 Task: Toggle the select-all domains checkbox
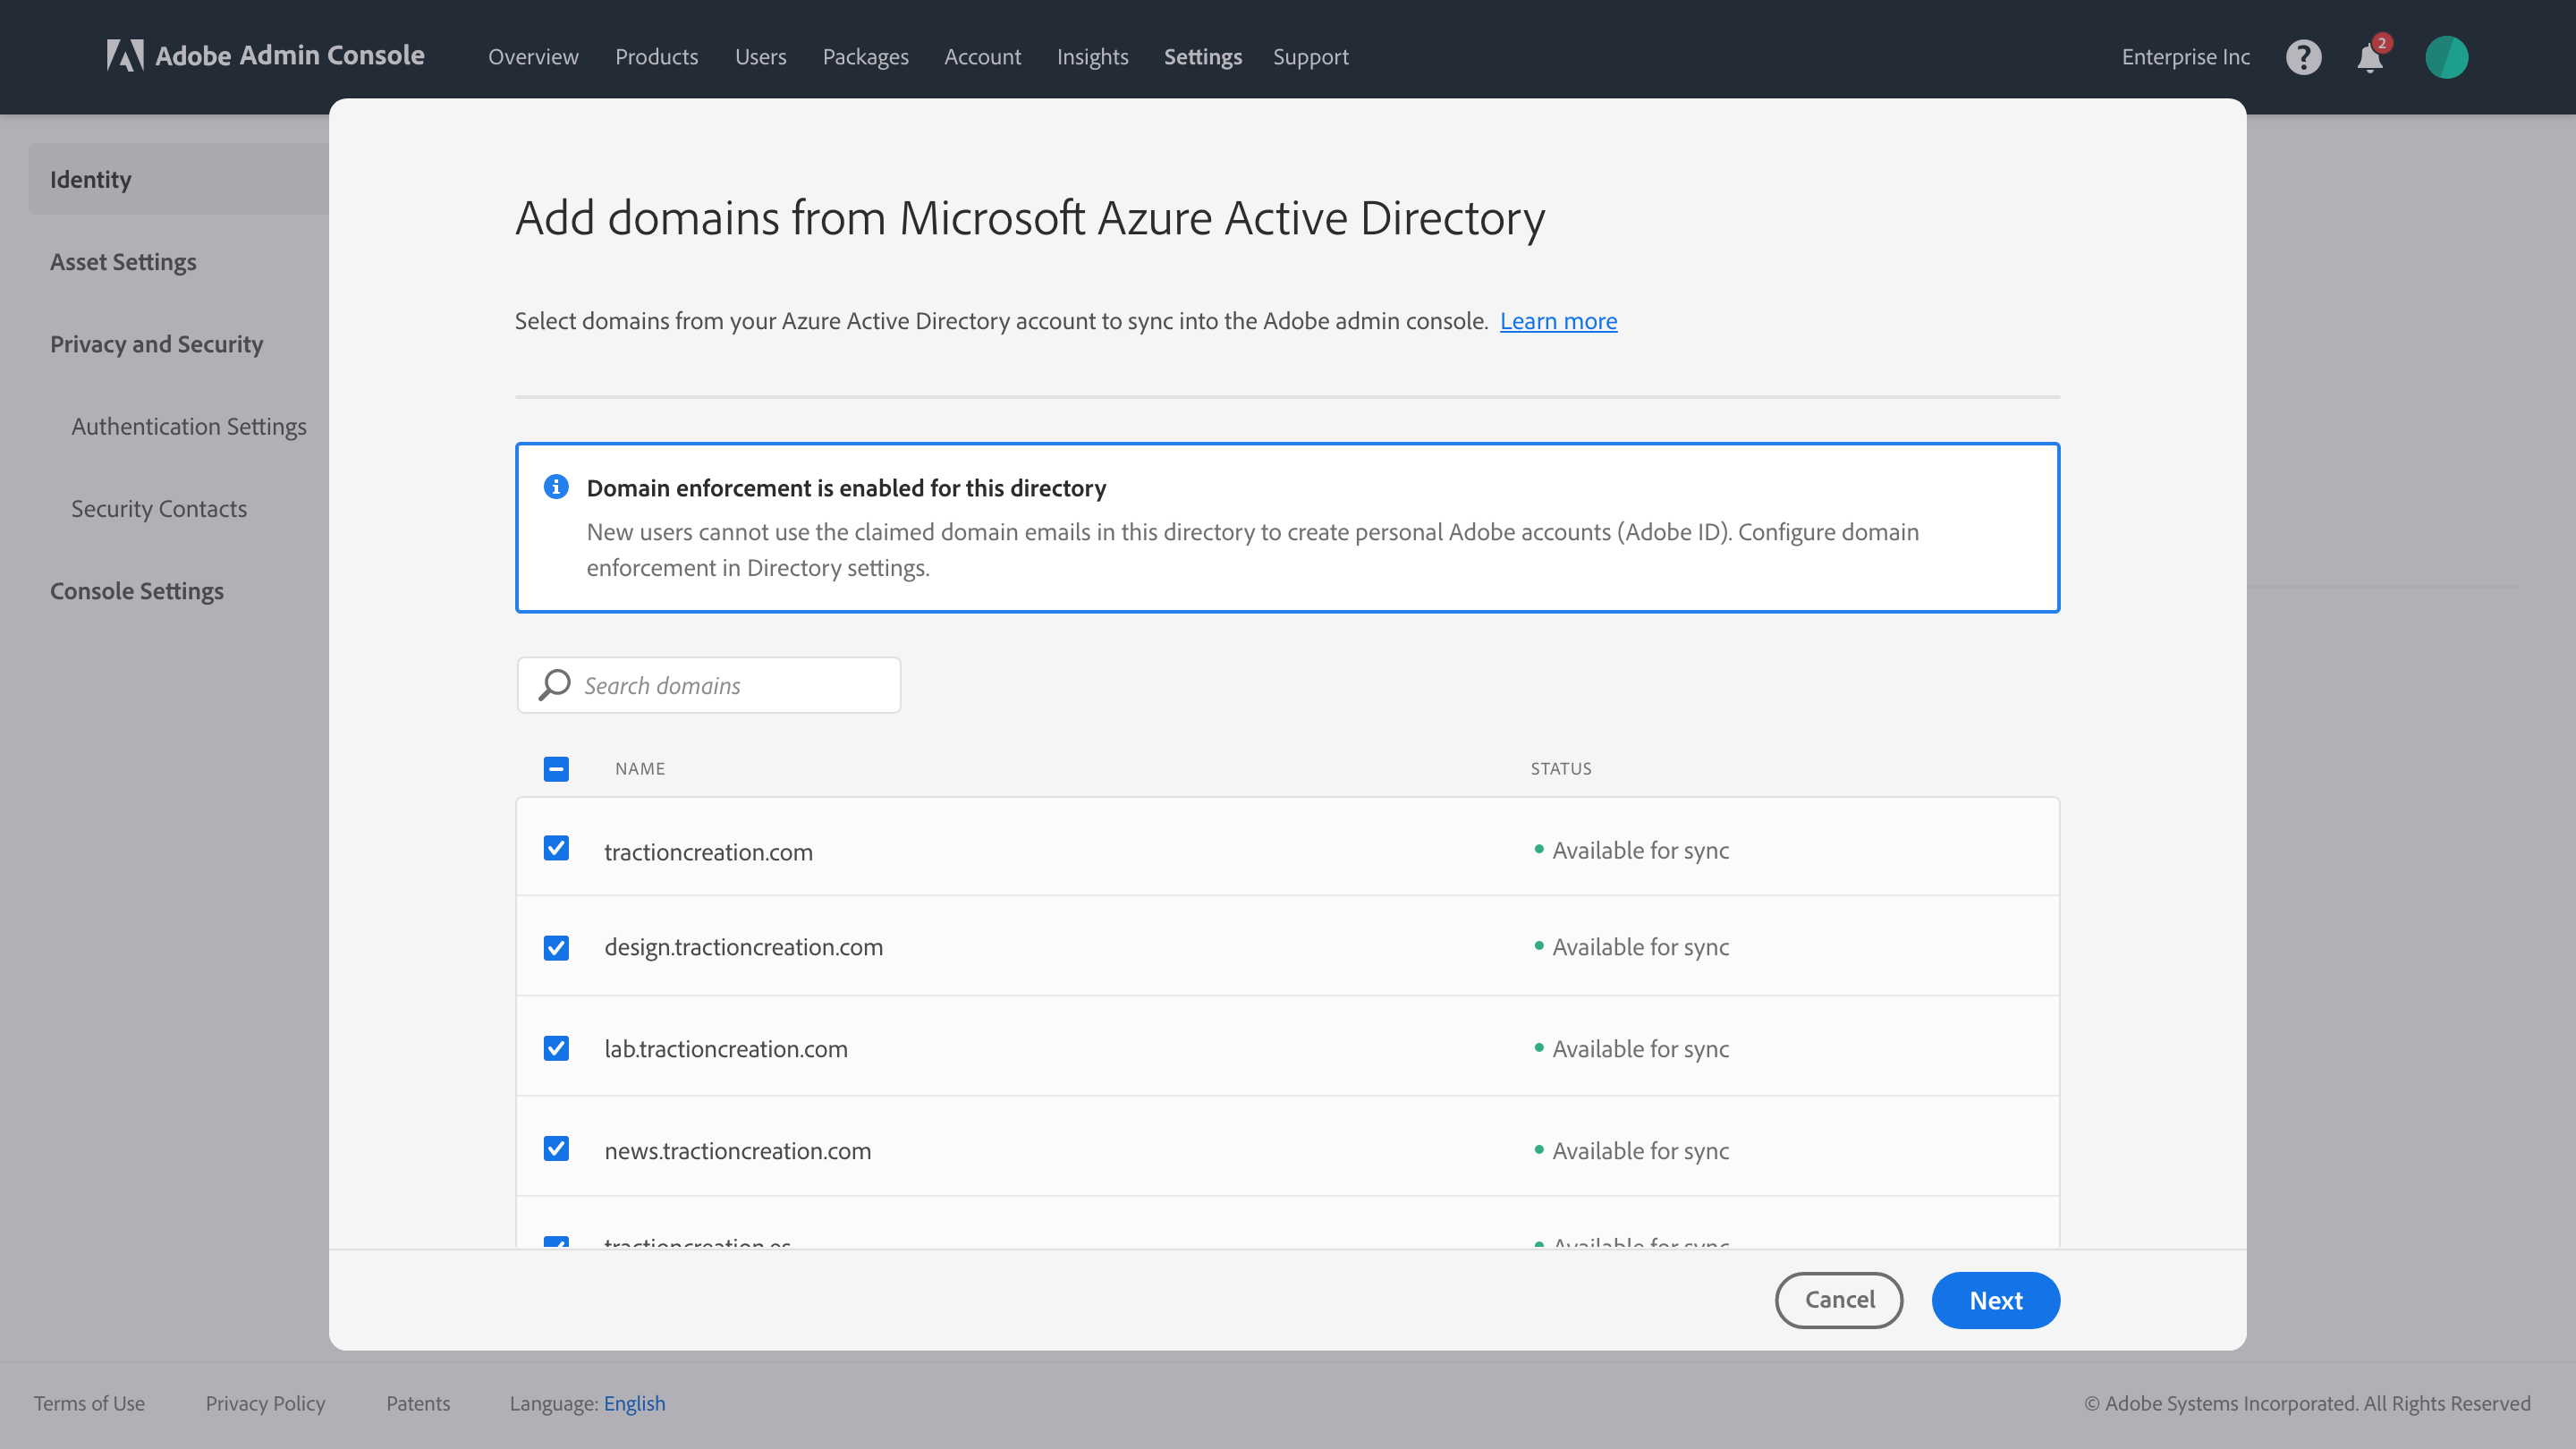click(x=556, y=768)
